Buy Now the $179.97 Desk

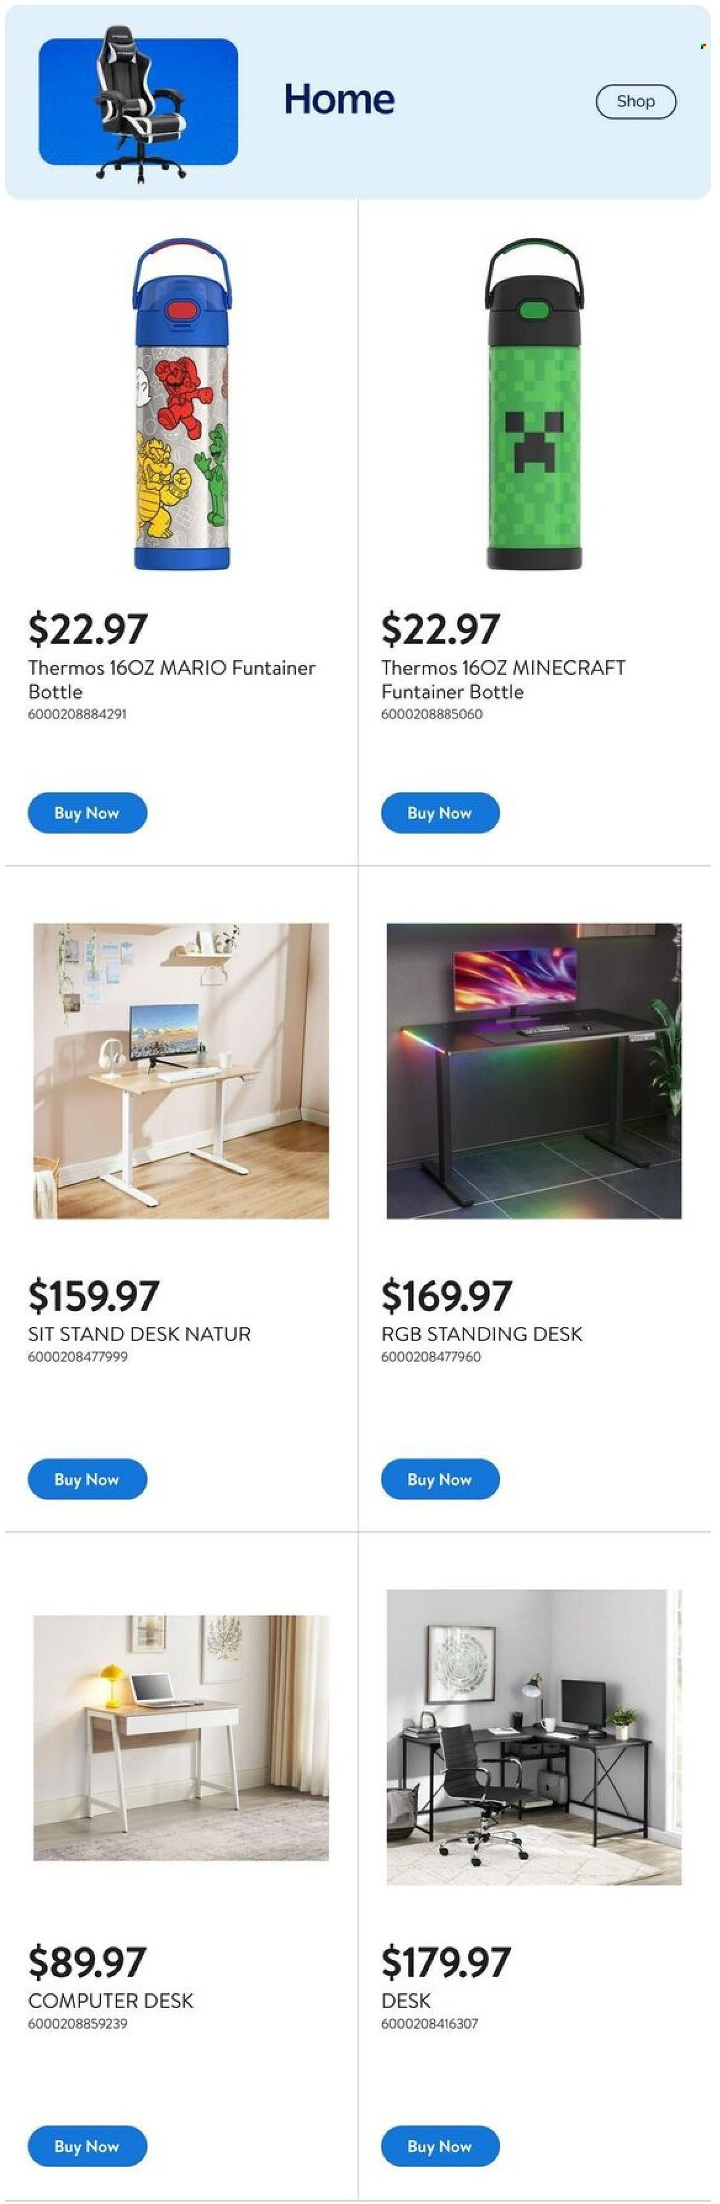point(440,2146)
